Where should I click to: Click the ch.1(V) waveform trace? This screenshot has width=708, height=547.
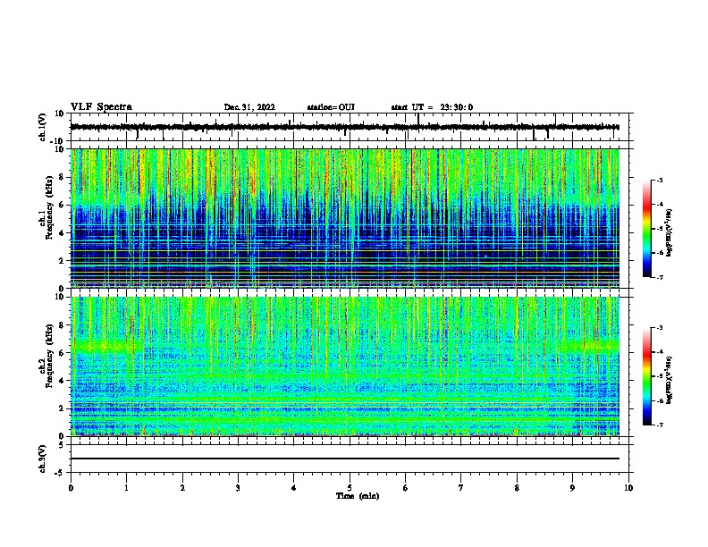(345, 127)
